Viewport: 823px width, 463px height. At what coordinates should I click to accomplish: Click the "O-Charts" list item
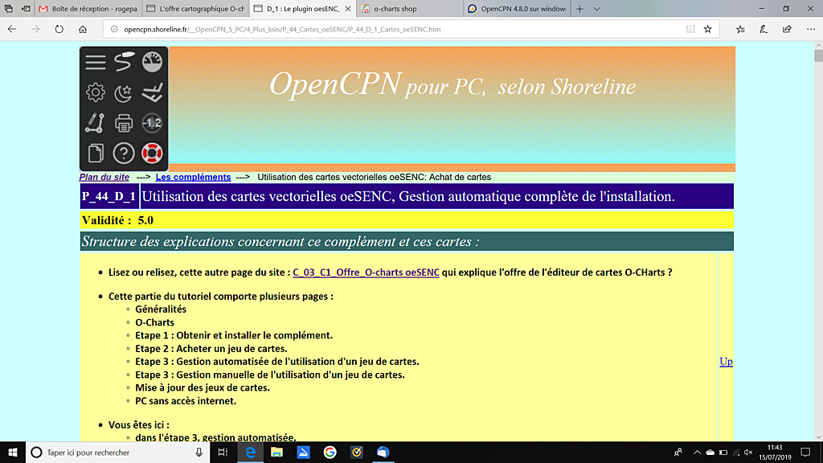click(154, 323)
